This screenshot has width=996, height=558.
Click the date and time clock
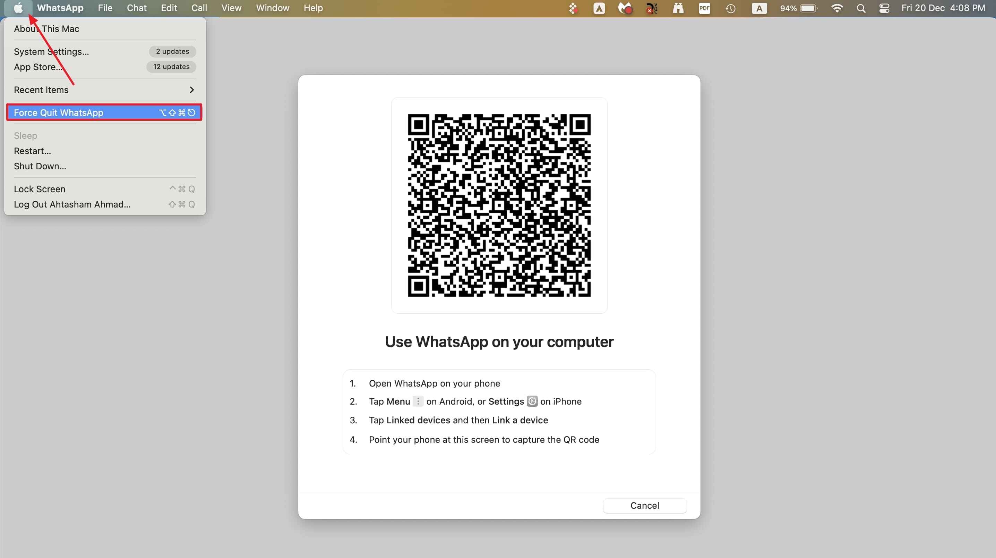click(x=943, y=8)
